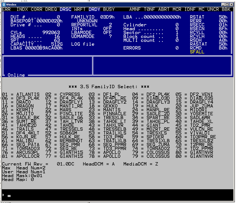Select family entry 81 = APOLLOCR

(x=21, y=156)
